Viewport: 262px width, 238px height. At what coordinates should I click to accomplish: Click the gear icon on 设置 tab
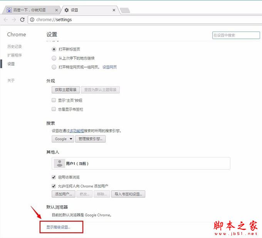tap(67, 10)
